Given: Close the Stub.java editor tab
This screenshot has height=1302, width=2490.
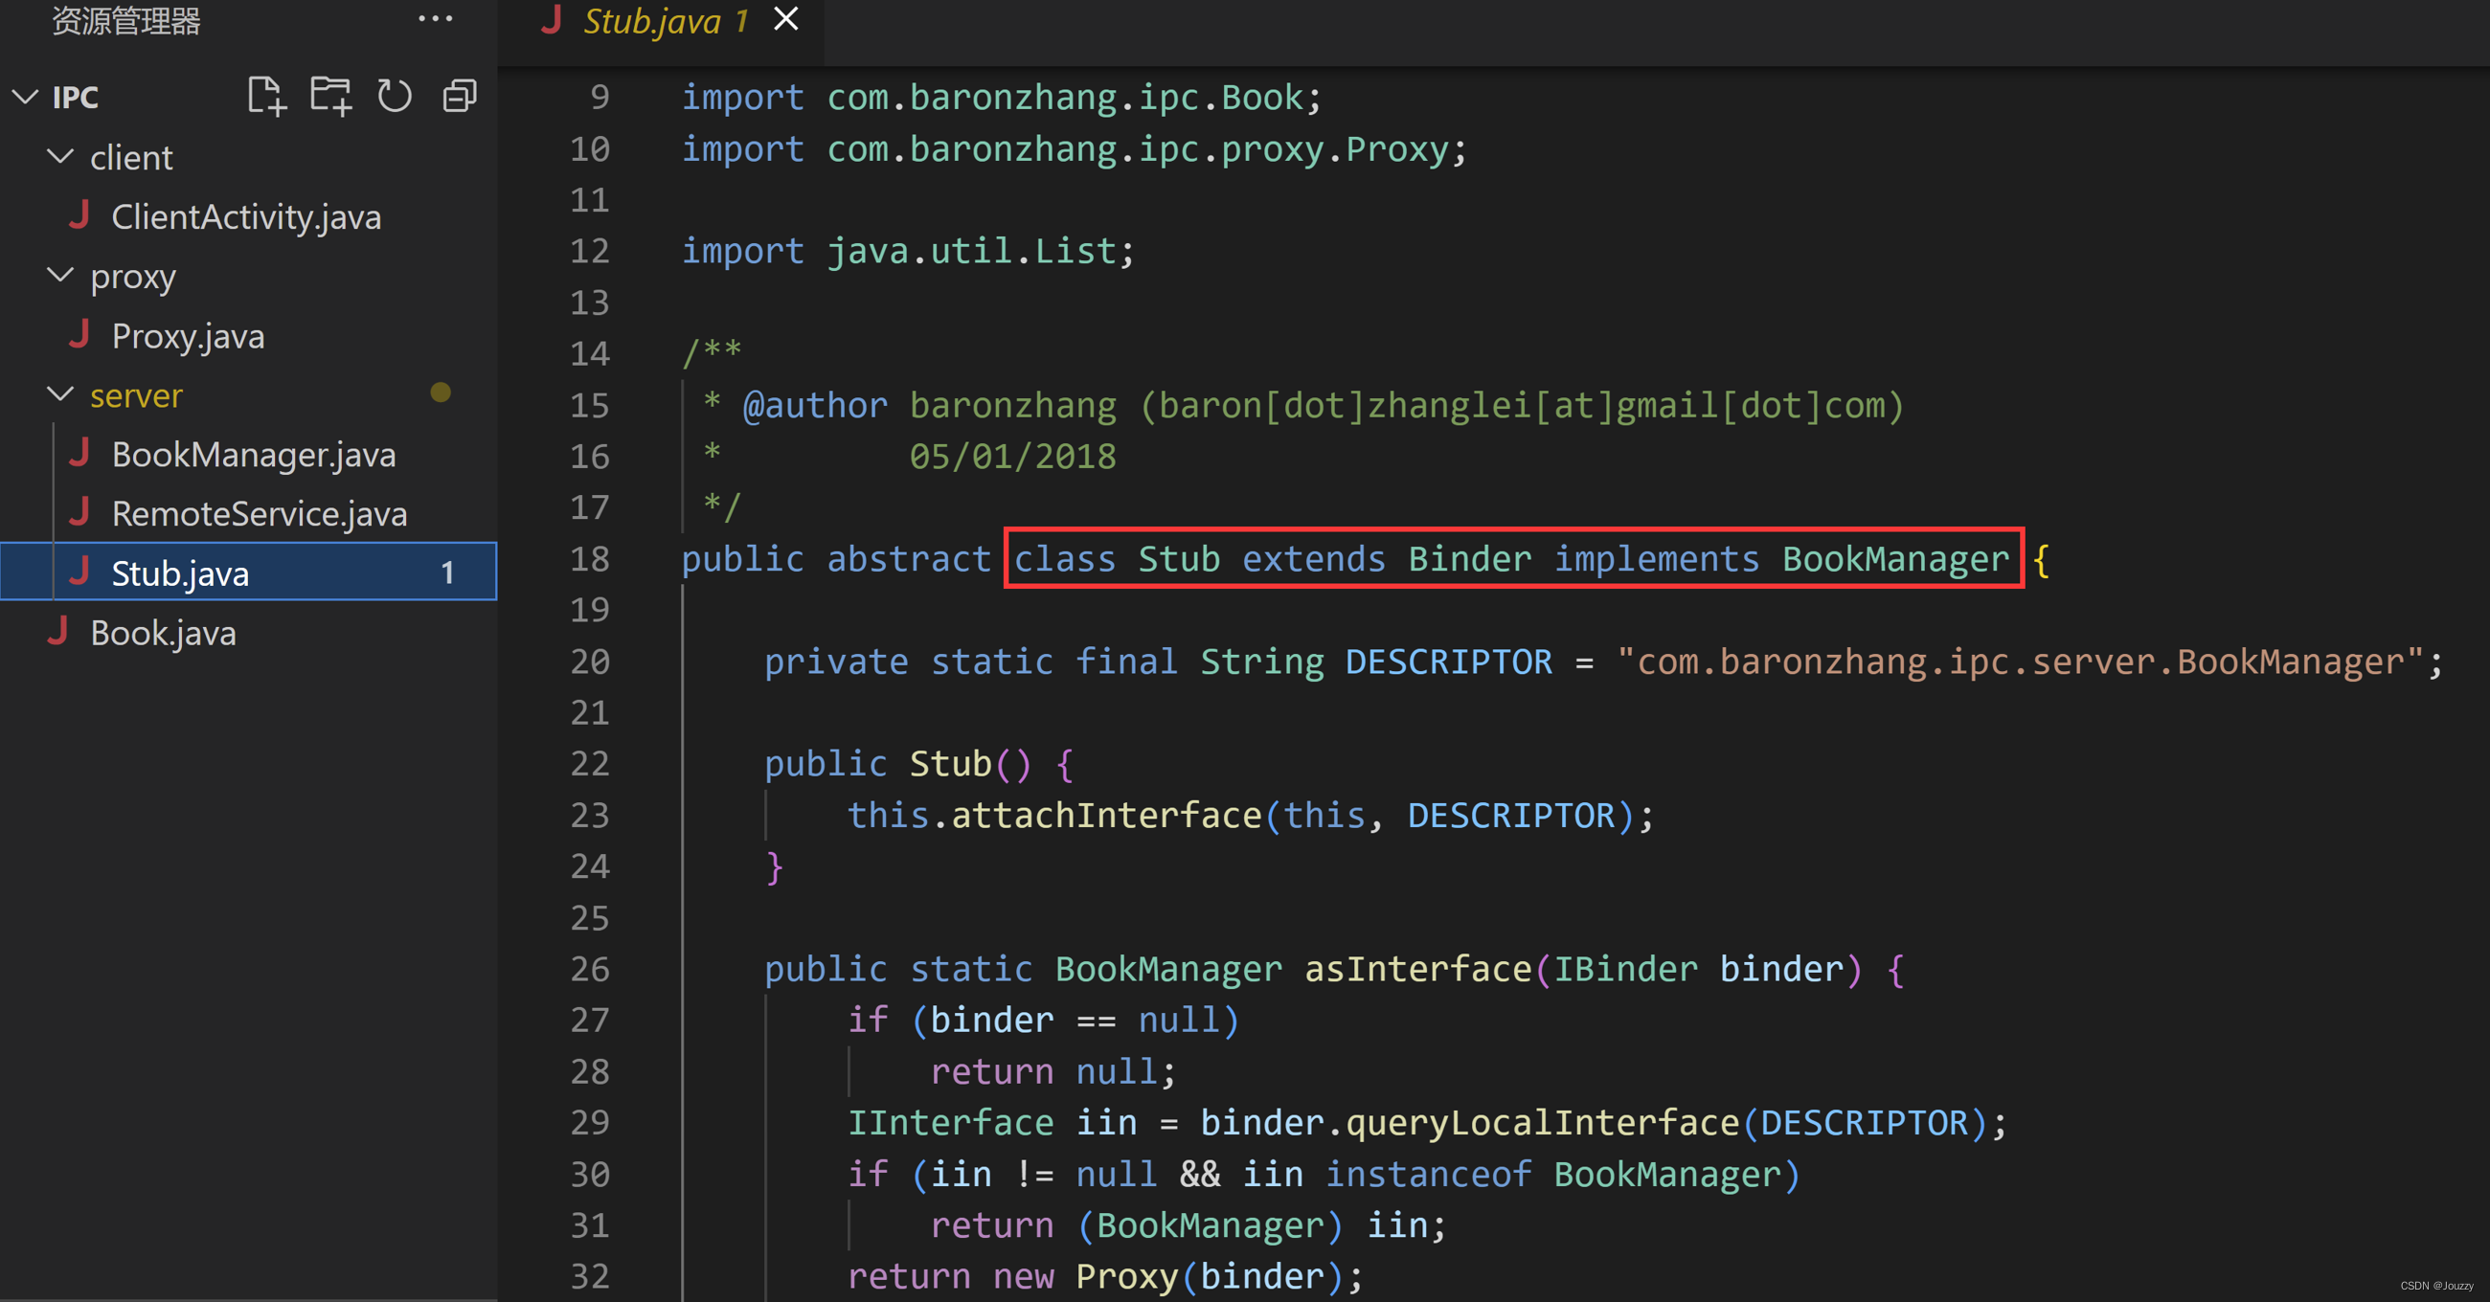Looking at the screenshot, I should [x=786, y=18].
